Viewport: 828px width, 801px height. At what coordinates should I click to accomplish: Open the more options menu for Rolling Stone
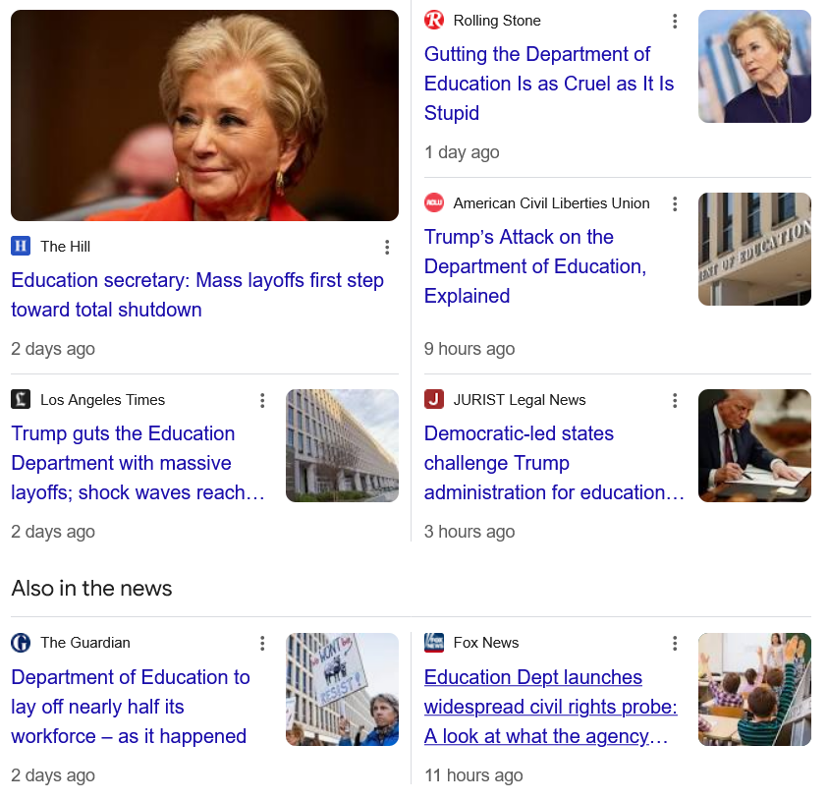pyautogui.click(x=675, y=22)
